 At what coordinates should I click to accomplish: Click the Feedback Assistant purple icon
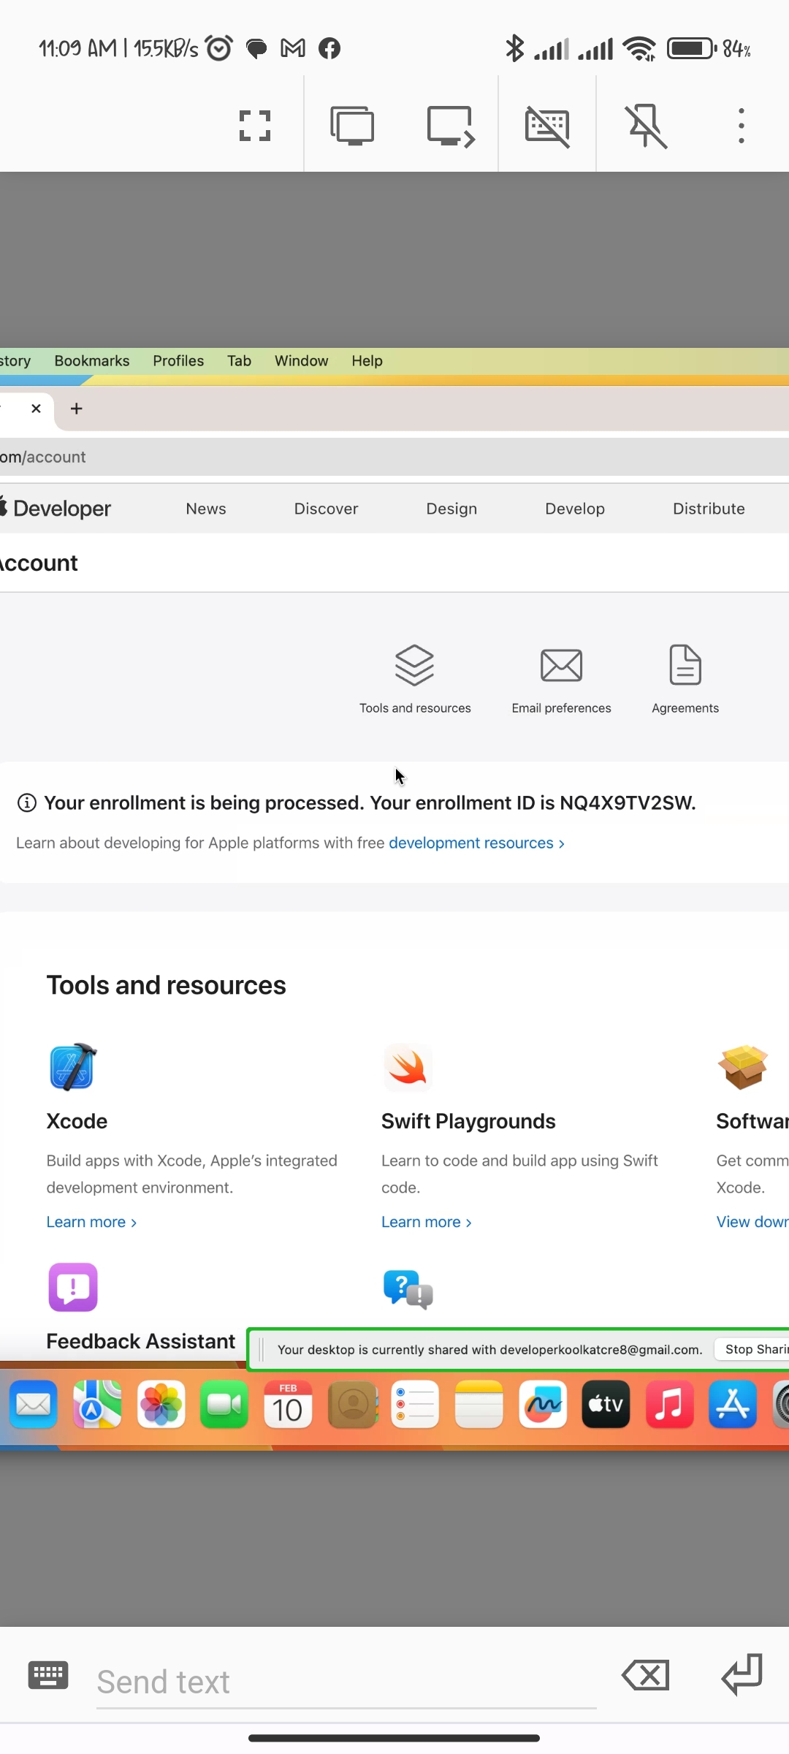click(73, 1288)
